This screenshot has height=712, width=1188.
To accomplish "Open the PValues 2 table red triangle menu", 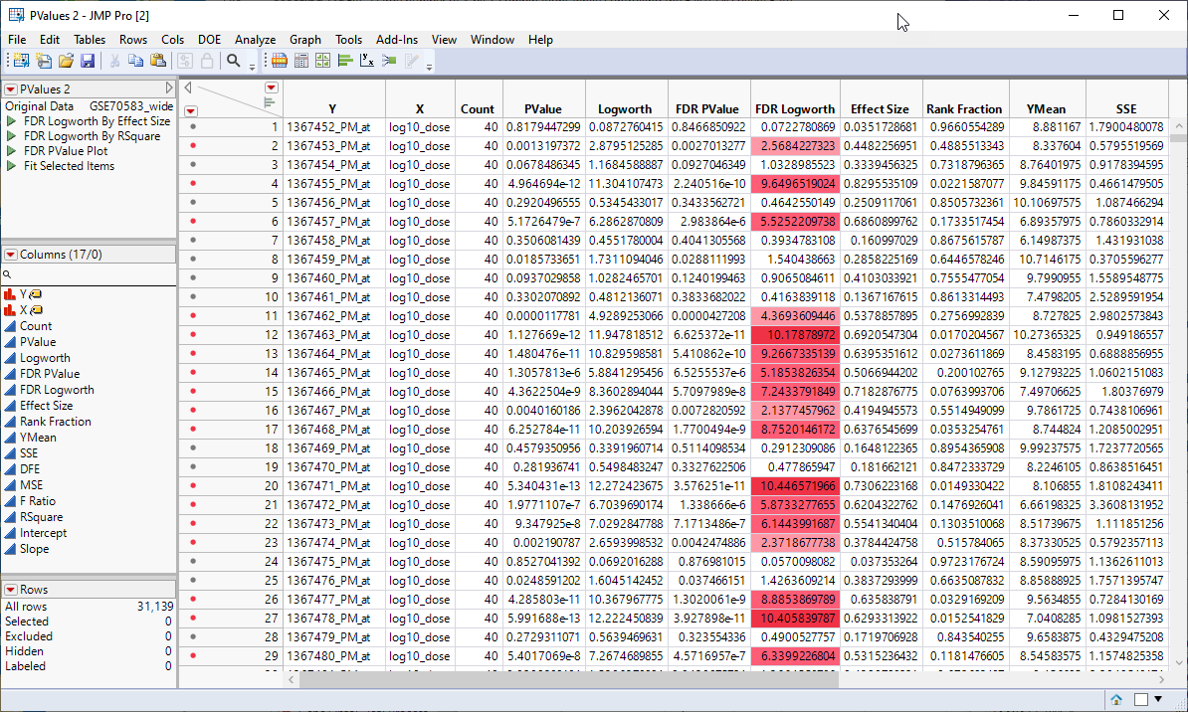I will [11, 89].
